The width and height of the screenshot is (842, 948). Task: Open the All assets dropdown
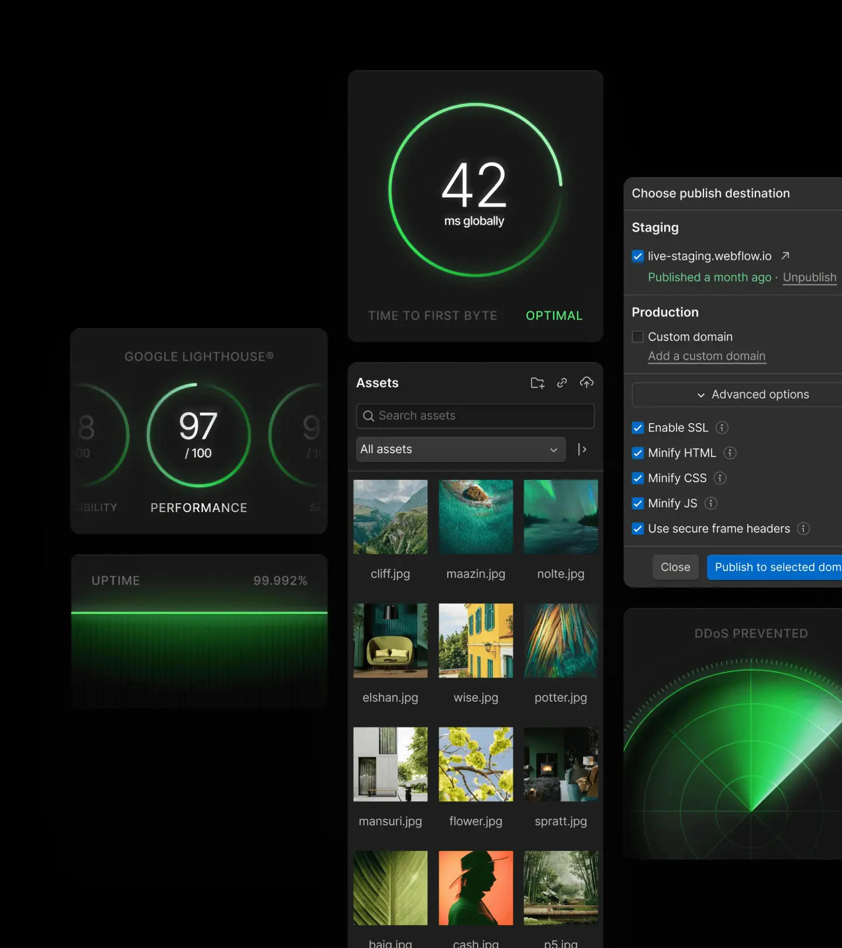pyautogui.click(x=460, y=449)
